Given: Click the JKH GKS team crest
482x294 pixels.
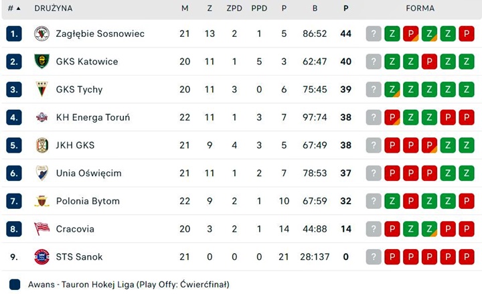Looking at the screenshot, I should [42, 145].
